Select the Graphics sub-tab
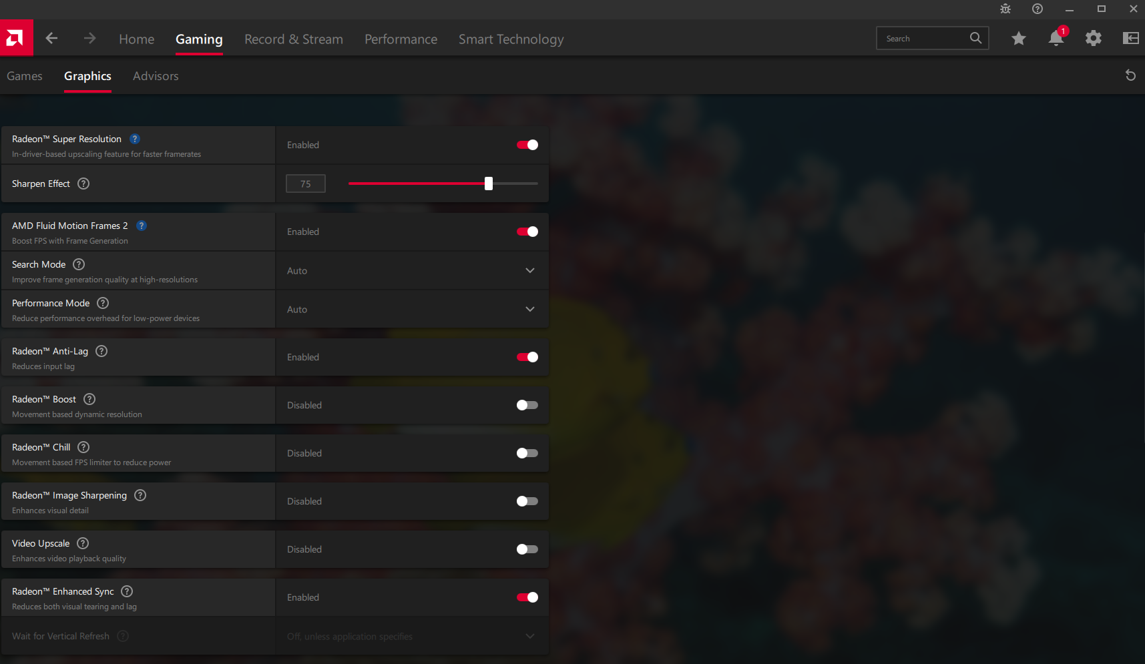Screen dimensions: 1145x664 pos(87,76)
